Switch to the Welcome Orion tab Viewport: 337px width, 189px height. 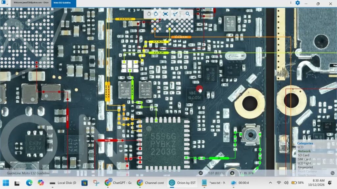tap(31, 3)
